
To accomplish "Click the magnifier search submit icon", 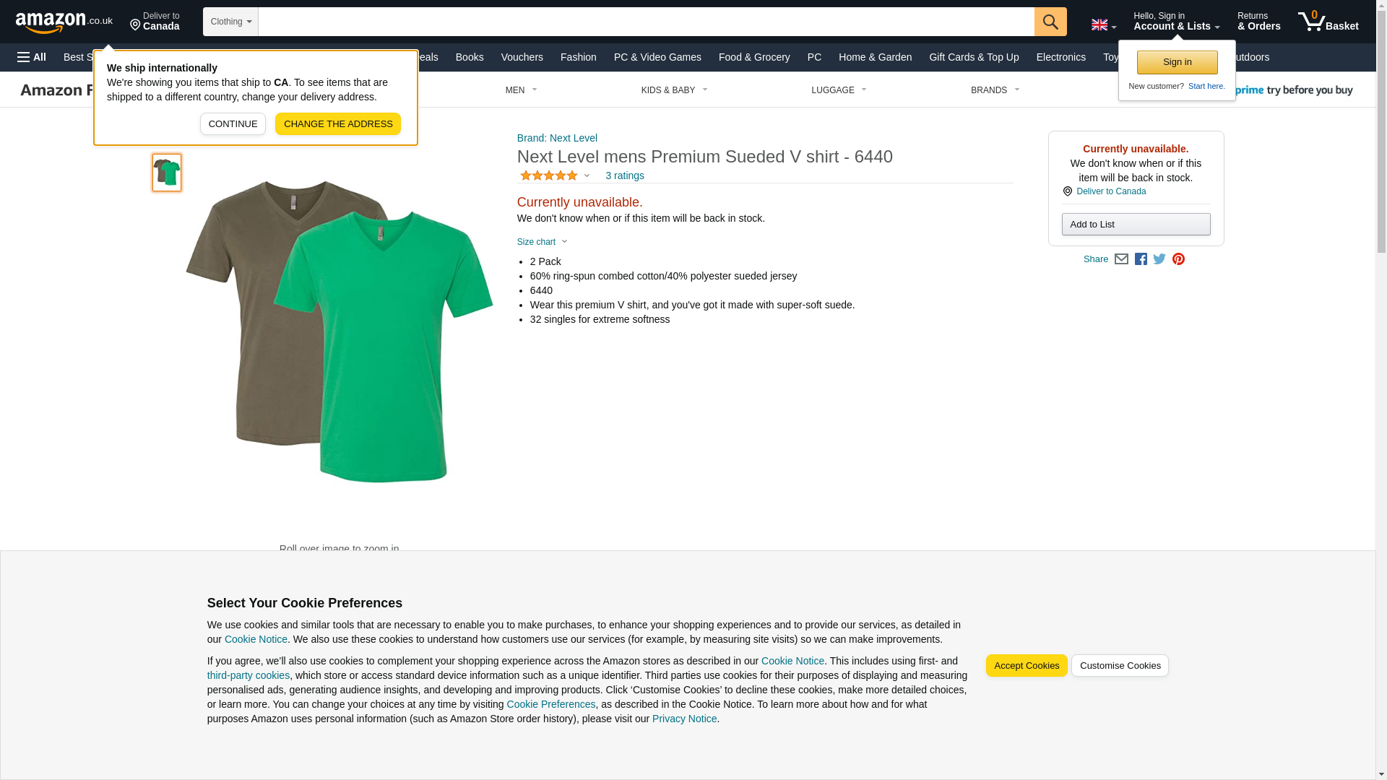I will (1050, 22).
